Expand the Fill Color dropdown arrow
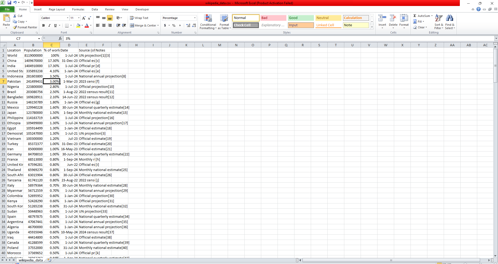Screen dimensions: 498x264 (82, 25)
